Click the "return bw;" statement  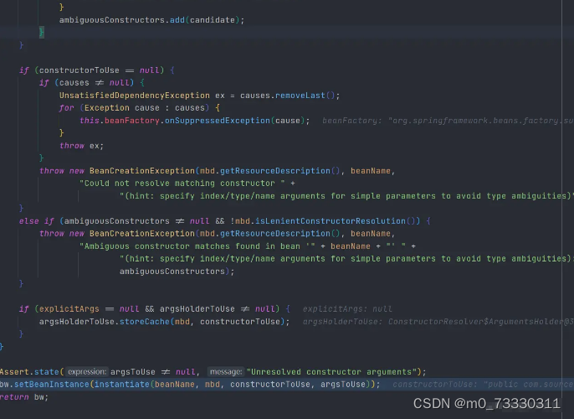(23, 397)
